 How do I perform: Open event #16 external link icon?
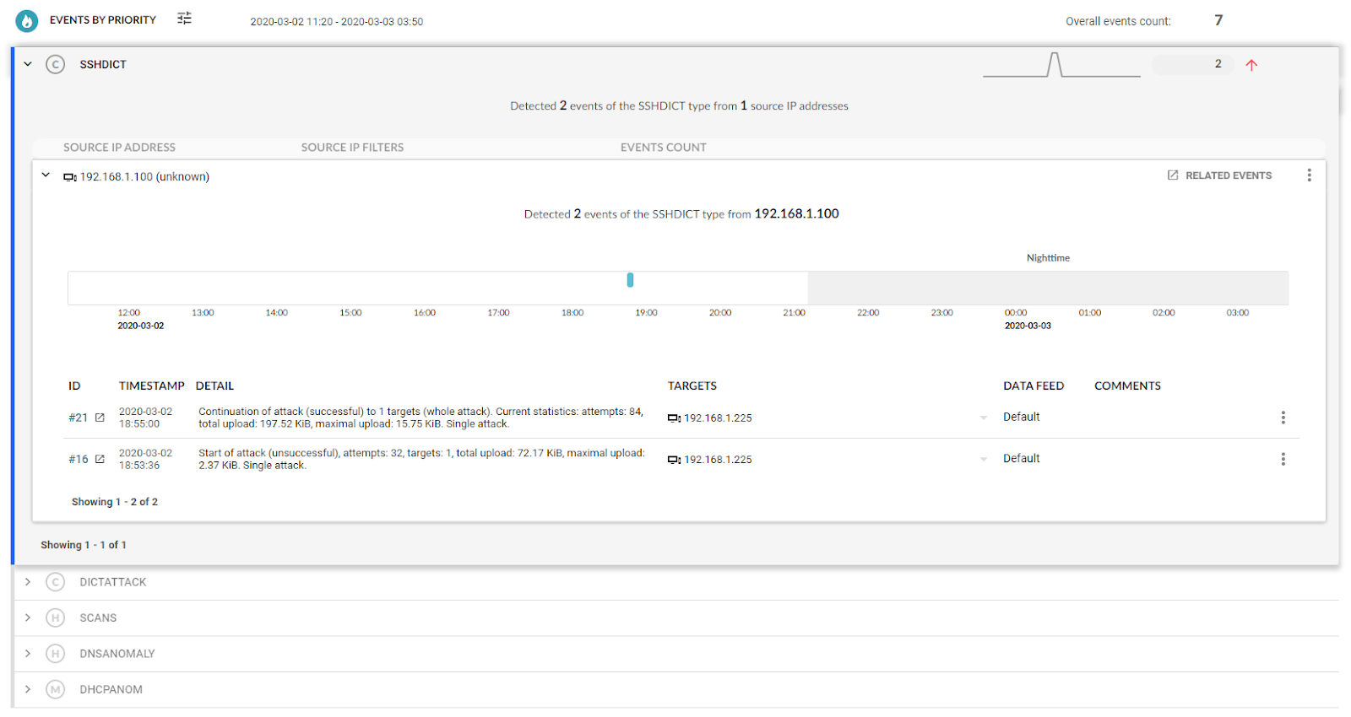pyautogui.click(x=100, y=459)
